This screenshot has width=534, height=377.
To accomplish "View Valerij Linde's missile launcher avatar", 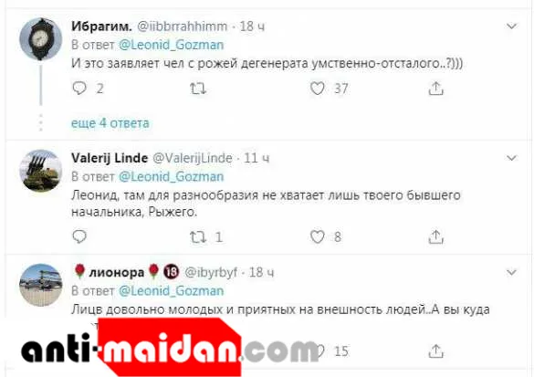I will [41, 171].
